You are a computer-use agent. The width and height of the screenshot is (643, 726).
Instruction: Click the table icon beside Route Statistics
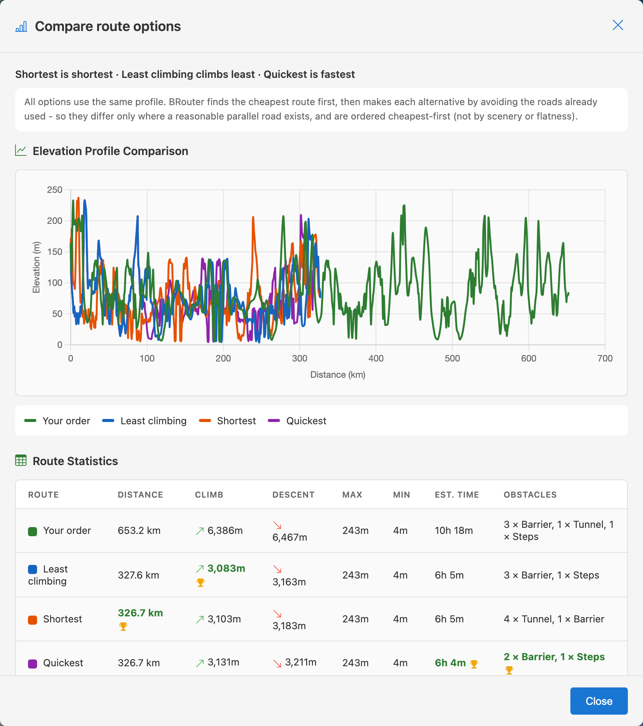[x=21, y=461]
